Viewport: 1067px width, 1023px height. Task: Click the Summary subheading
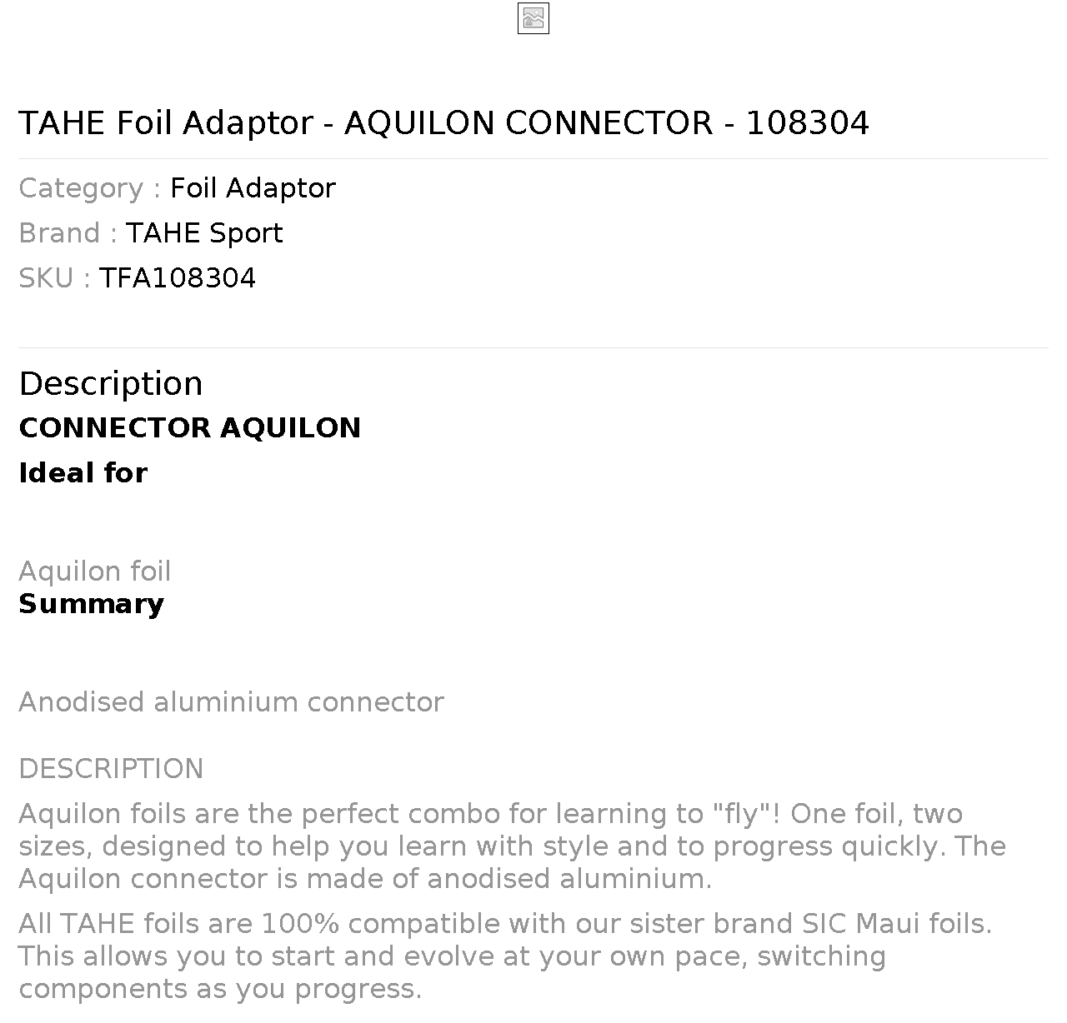pos(92,604)
